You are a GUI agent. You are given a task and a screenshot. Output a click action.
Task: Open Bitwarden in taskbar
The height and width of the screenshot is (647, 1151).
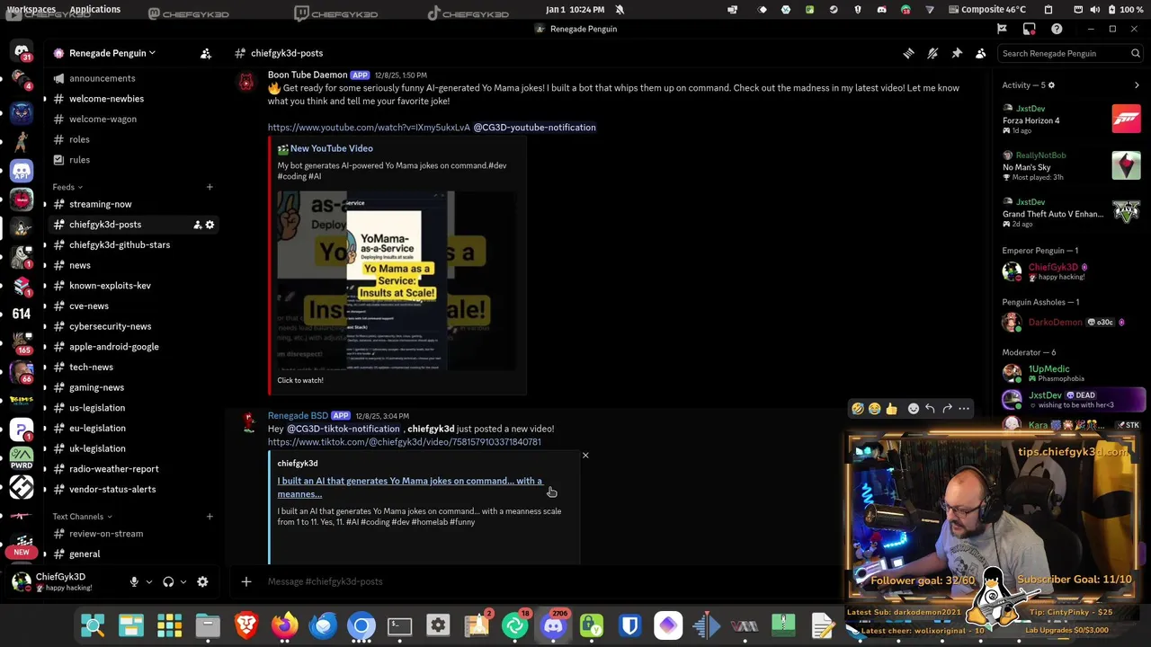pos(629,625)
